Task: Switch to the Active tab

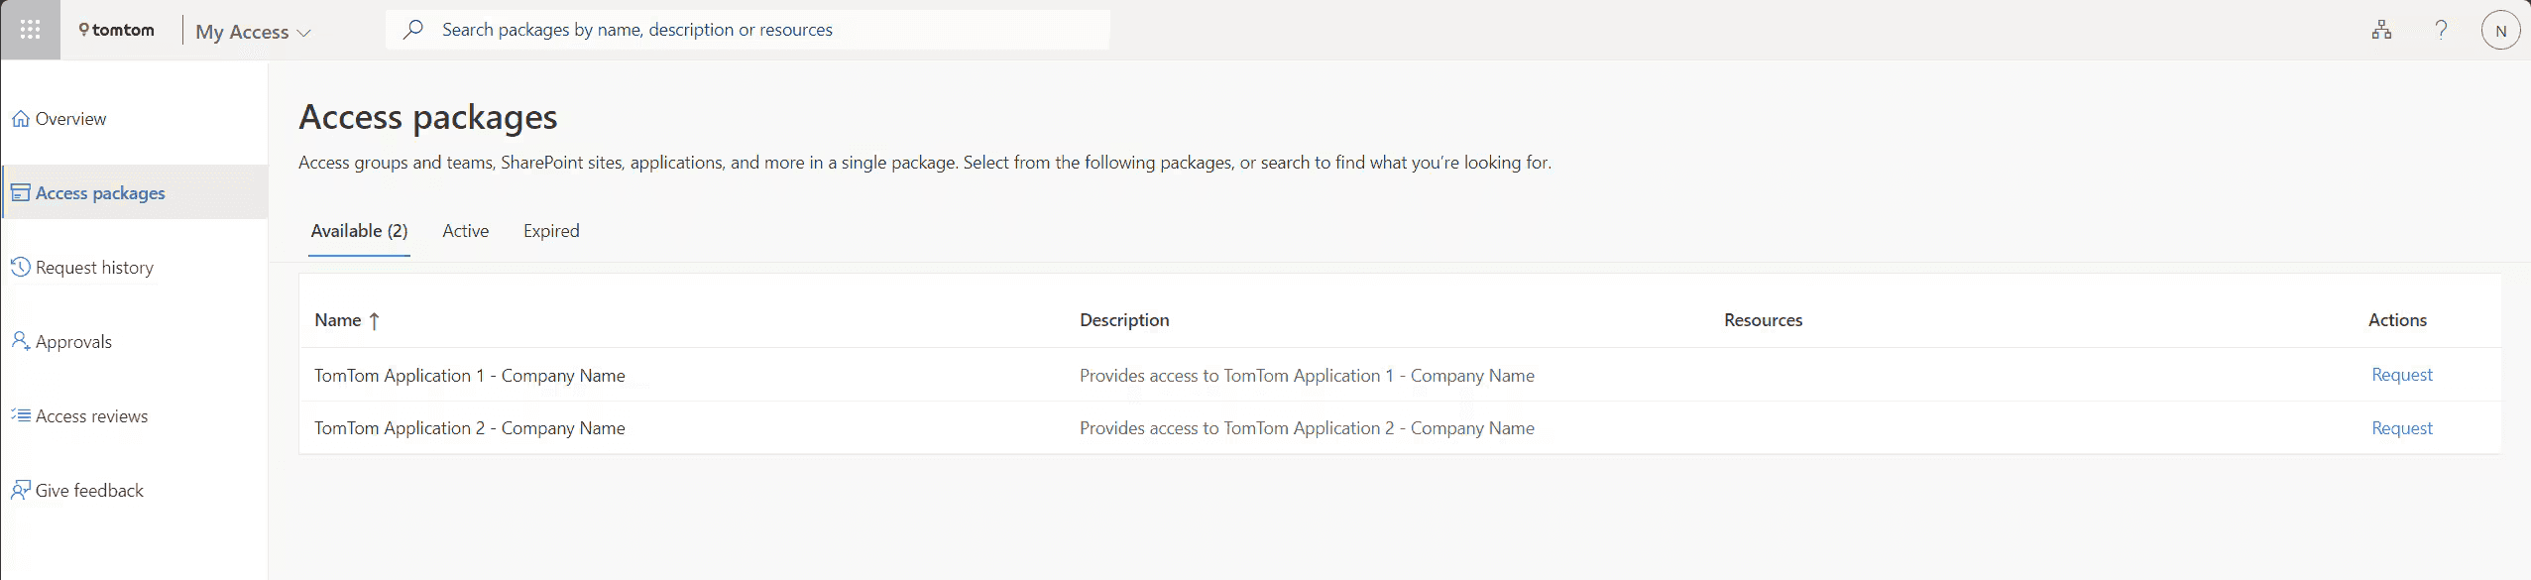Action: click(465, 231)
